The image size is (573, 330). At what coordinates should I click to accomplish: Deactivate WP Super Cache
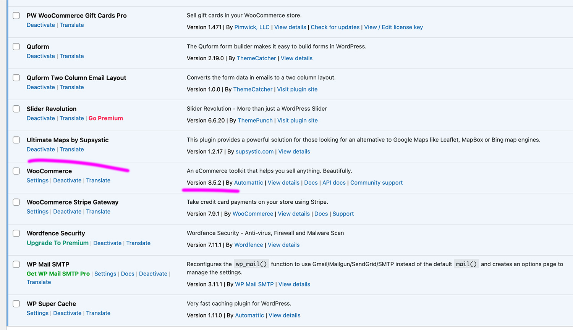[67, 313]
